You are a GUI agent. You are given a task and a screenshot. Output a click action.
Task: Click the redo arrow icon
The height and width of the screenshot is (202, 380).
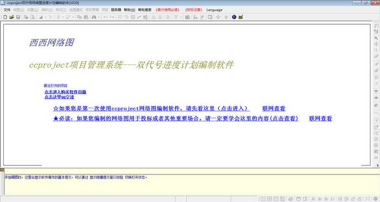click(x=112, y=17)
